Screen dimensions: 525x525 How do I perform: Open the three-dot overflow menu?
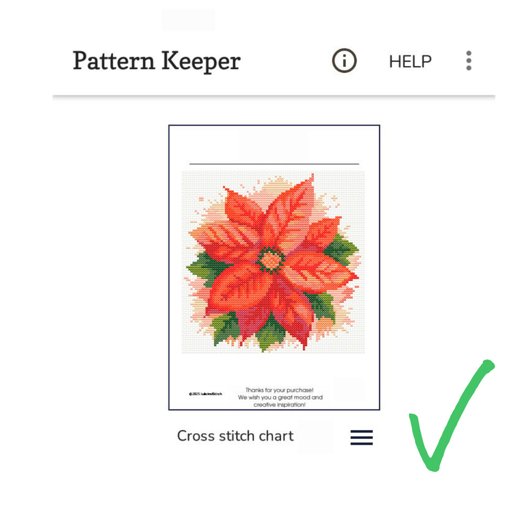pyautogui.click(x=469, y=60)
